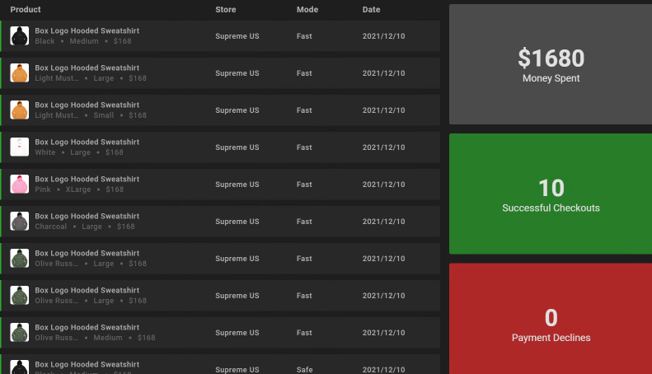This screenshot has height=374, width=652.
Task: Open the $1680 Money Spent card
Action: pos(551,64)
